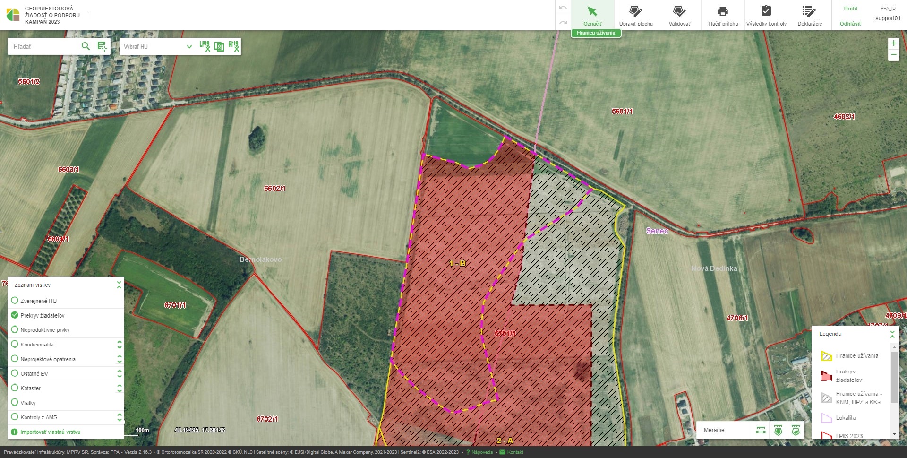Click Odhlásiť to log out

click(850, 24)
